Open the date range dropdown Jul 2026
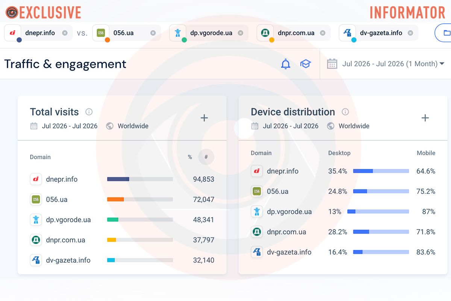 click(x=393, y=64)
